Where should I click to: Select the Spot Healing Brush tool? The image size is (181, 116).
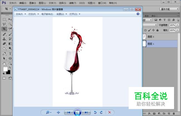4,34
